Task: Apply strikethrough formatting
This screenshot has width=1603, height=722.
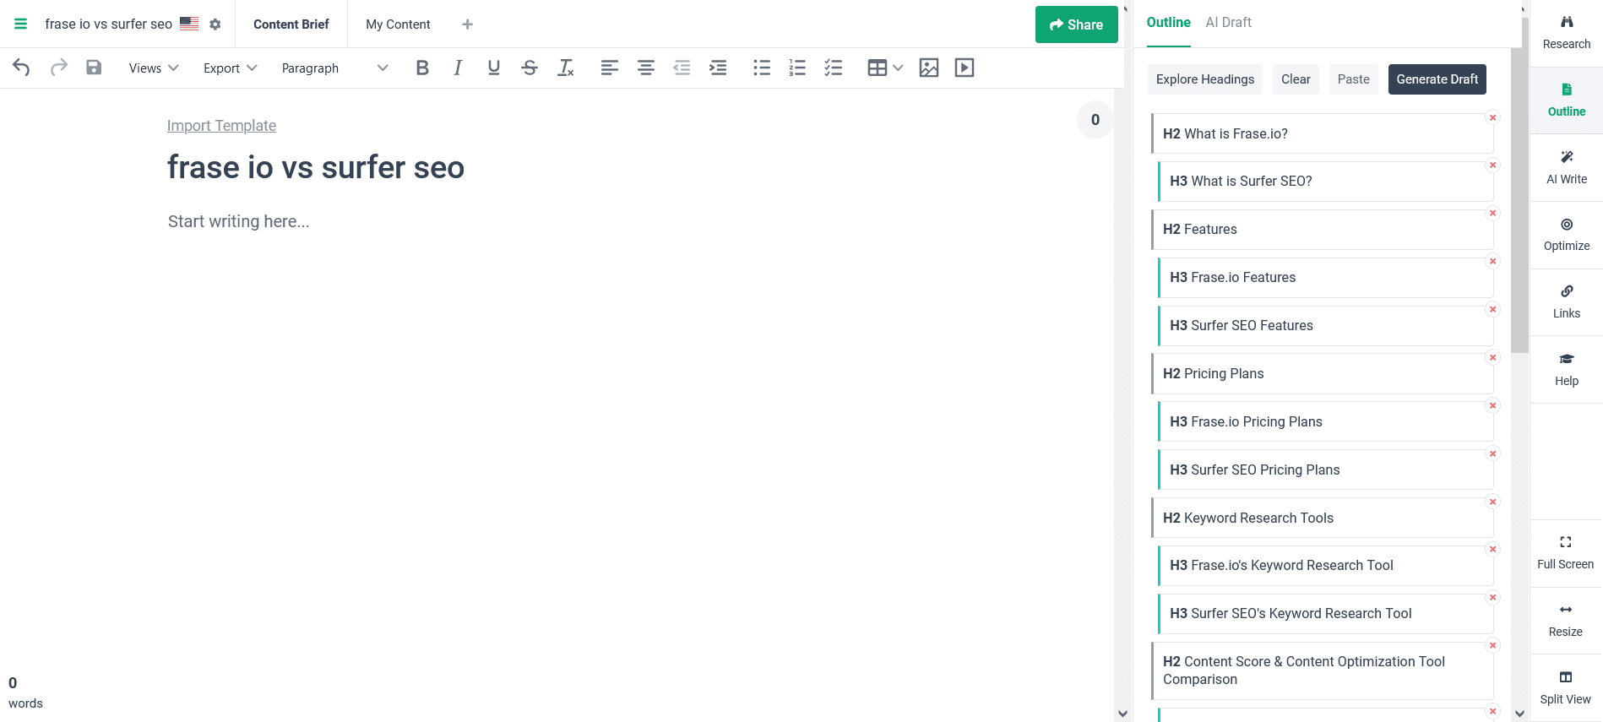Action: (x=530, y=68)
